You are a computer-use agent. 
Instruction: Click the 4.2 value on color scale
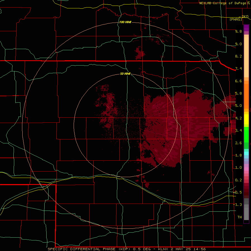pos(238,118)
